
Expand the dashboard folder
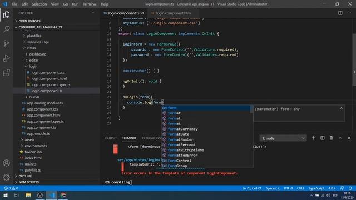click(x=37, y=54)
